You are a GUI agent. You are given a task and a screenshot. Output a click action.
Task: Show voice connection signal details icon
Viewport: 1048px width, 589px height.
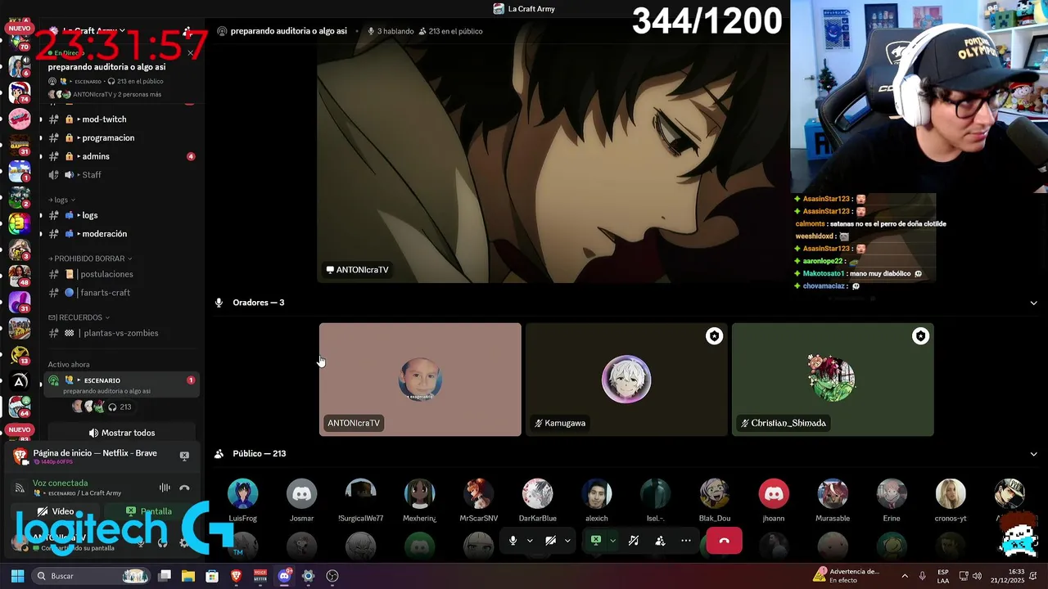20,488
